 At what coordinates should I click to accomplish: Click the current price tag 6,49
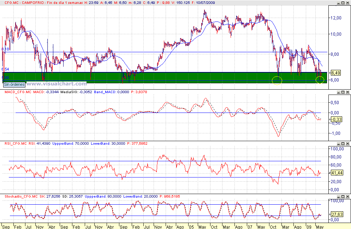336,73
